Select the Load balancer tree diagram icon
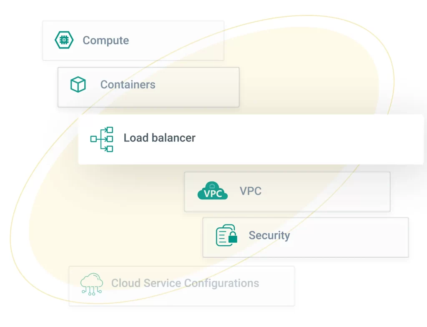This screenshot has width=427, height=327. 102,139
